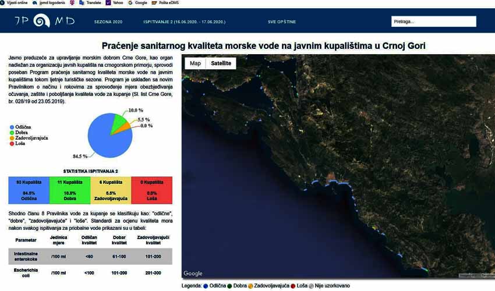Click the Dobra legend color dot beside pie
Screen dimensions: 495x291
[12, 133]
